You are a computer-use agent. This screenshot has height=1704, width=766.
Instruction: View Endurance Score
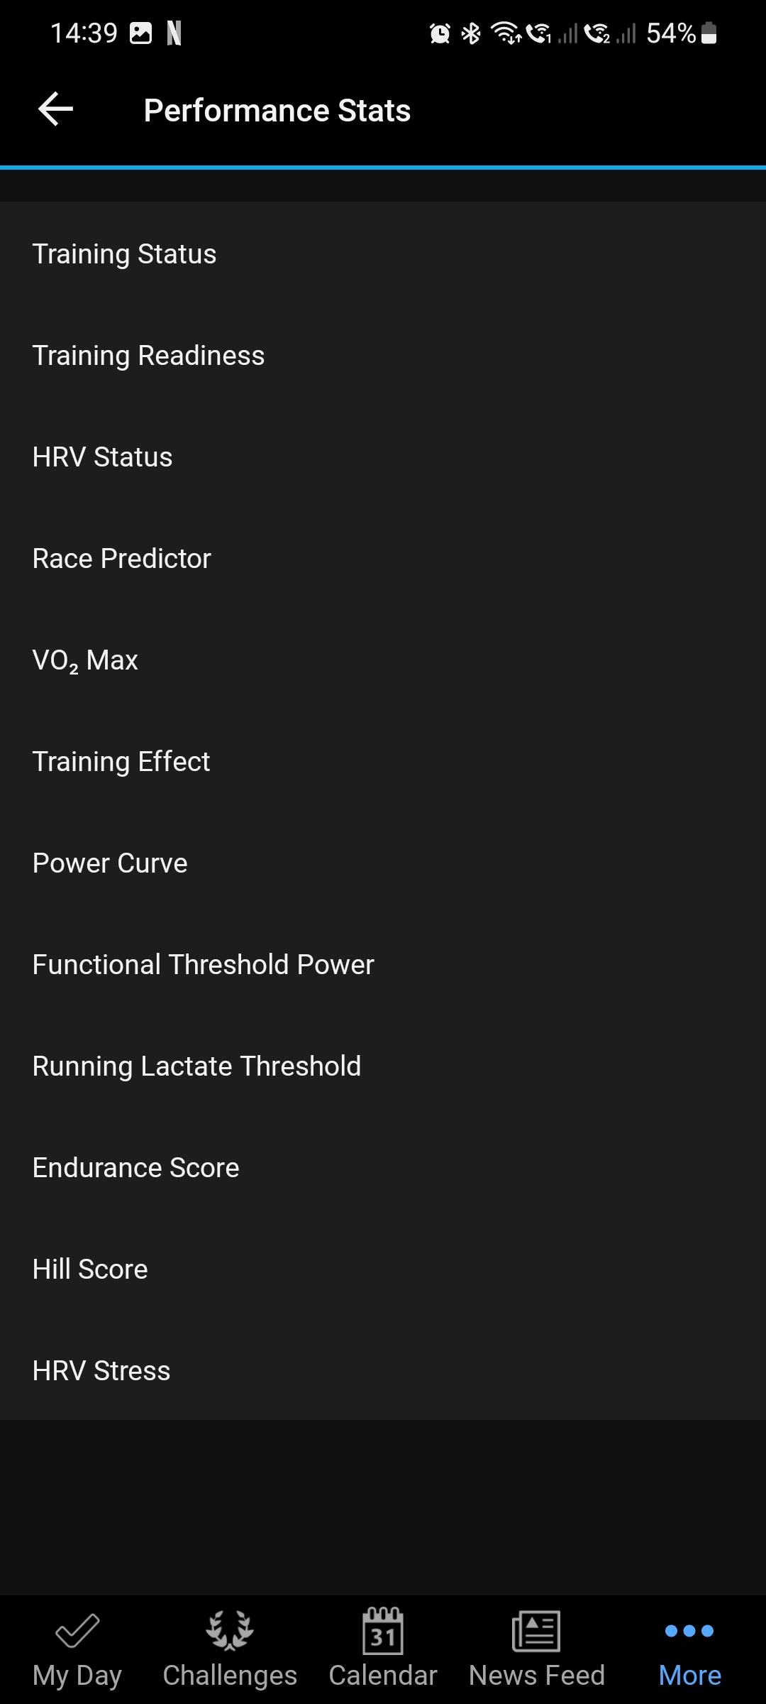pos(383,1167)
